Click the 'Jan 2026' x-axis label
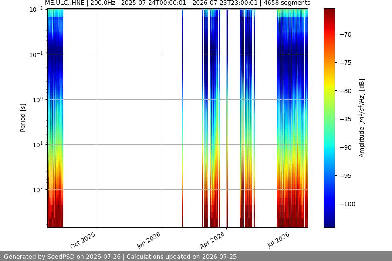392x261 pixels. point(149,240)
